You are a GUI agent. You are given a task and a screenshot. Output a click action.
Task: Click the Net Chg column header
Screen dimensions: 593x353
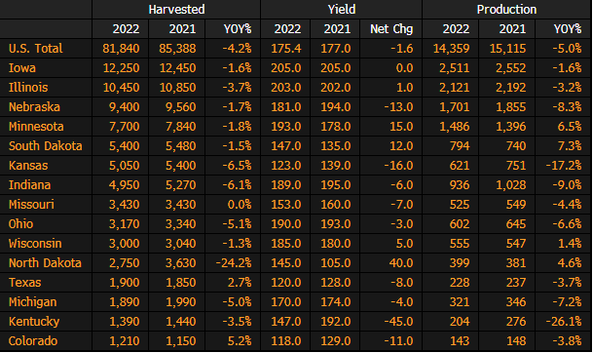(x=391, y=29)
